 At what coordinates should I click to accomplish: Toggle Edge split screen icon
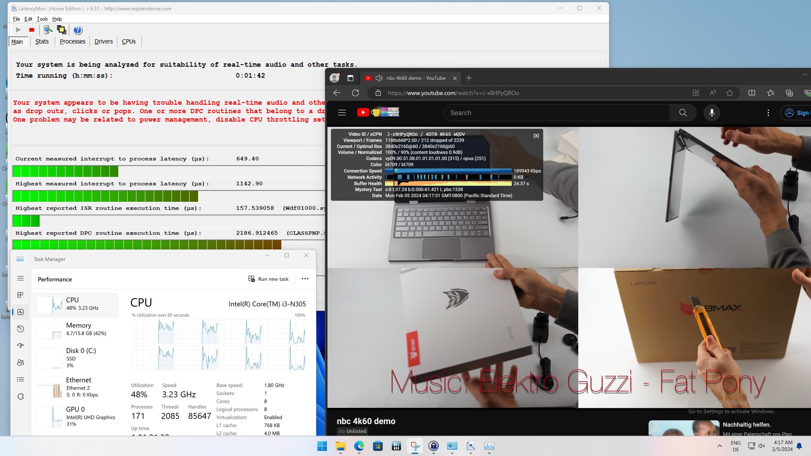click(x=752, y=93)
